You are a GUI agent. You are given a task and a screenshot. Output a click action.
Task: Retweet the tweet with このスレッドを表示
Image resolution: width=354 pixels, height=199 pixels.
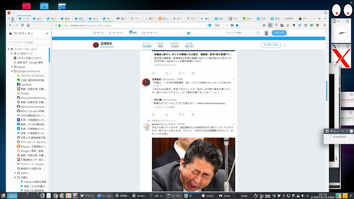[166, 114]
